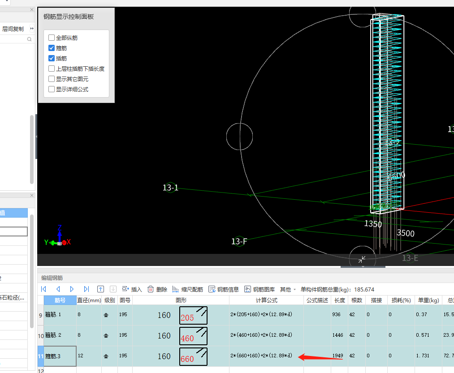Click 长度 column header
The height and width of the screenshot is (373, 454).
[x=340, y=300]
